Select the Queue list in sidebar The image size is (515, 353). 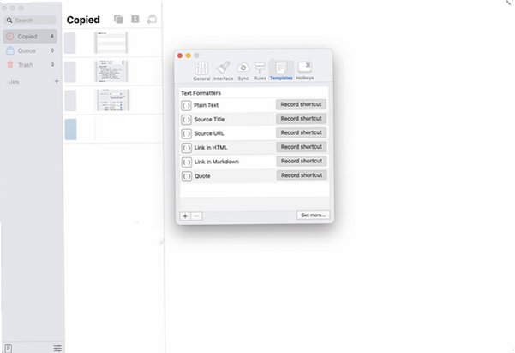pyautogui.click(x=30, y=50)
